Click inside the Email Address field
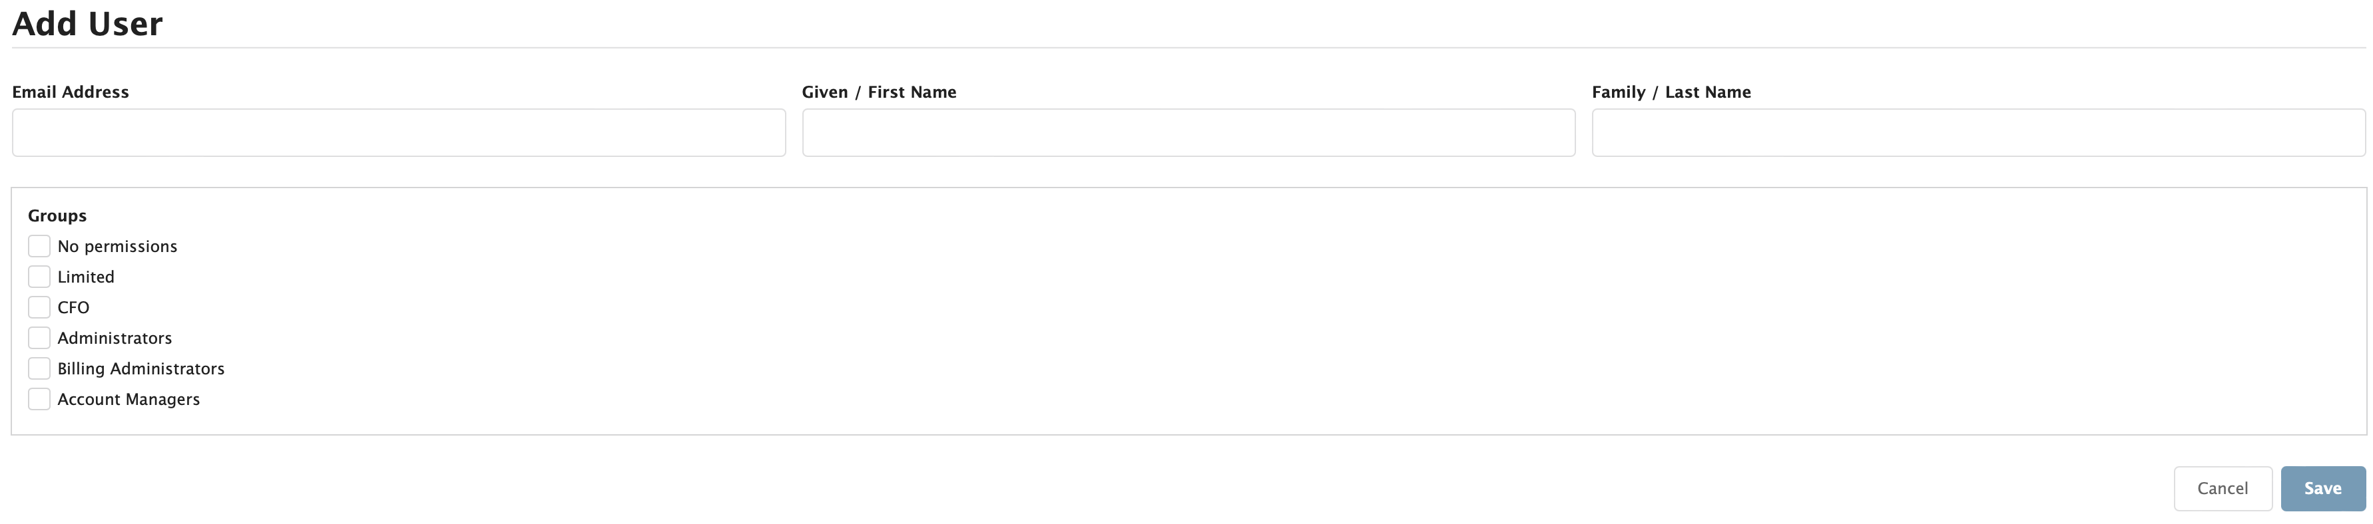Image resolution: width=2373 pixels, height=524 pixels. (x=399, y=132)
